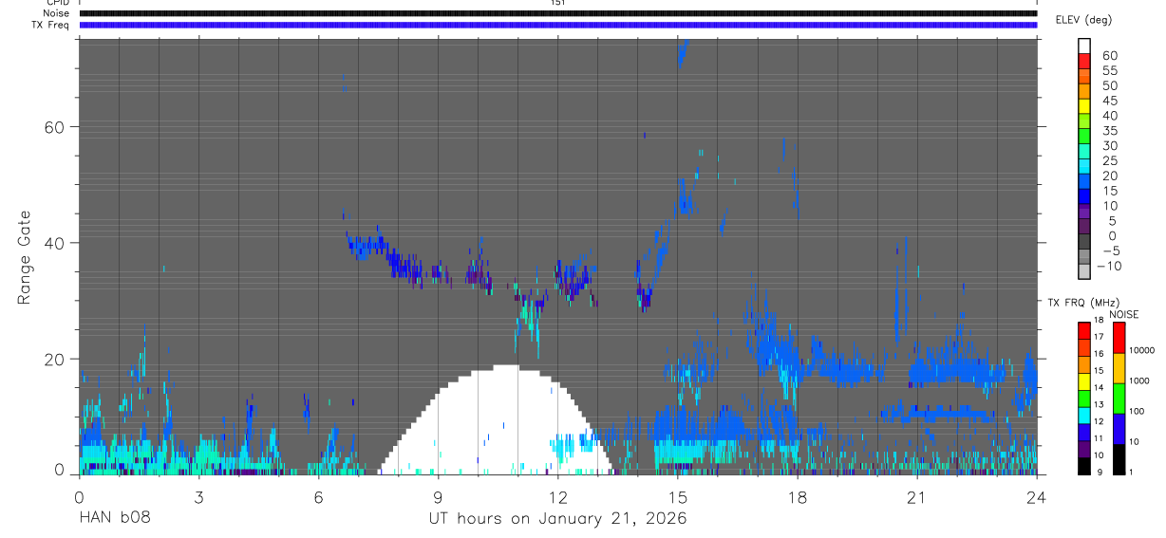Click the white swatch atop the ELEV colorbar
Image resolution: width=1166 pixels, height=538 pixels.
1083,45
